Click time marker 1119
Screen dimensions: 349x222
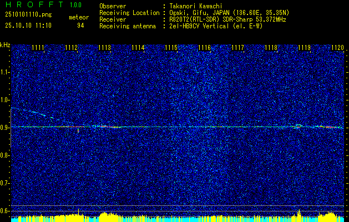(x=304, y=48)
